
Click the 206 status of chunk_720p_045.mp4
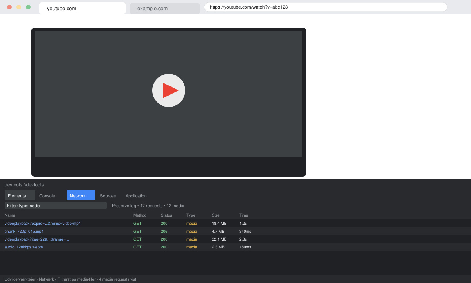pyautogui.click(x=164, y=231)
